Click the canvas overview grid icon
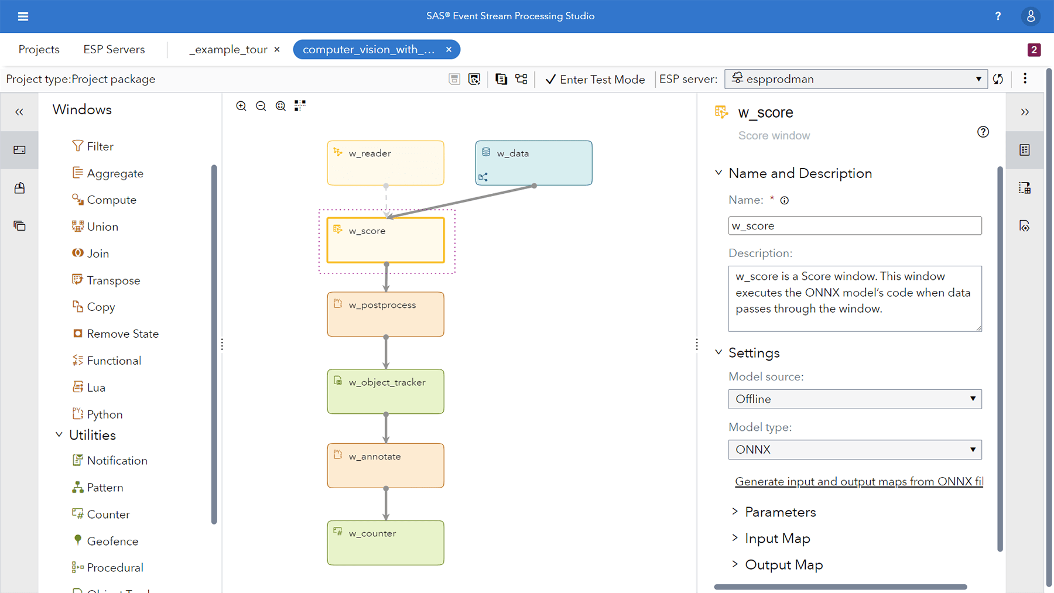Screen dimensions: 1054x593 coord(300,105)
